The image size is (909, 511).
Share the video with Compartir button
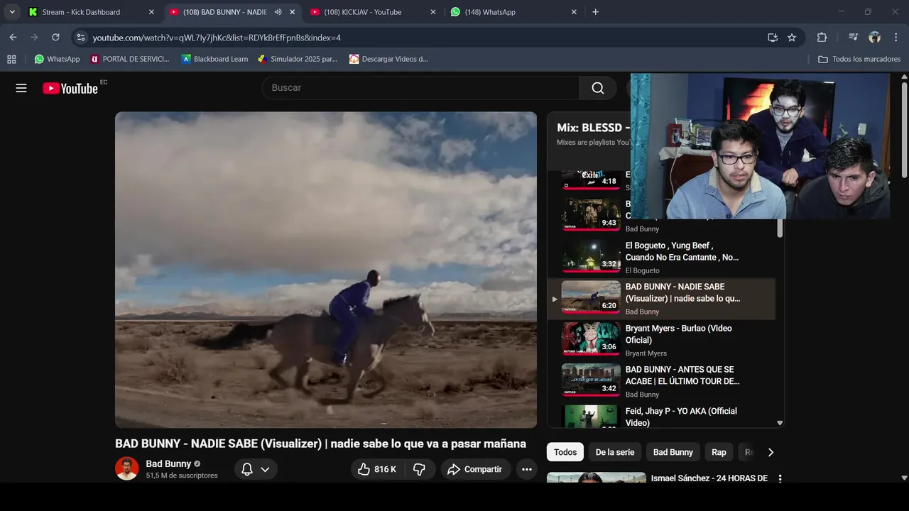click(x=475, y=469)
